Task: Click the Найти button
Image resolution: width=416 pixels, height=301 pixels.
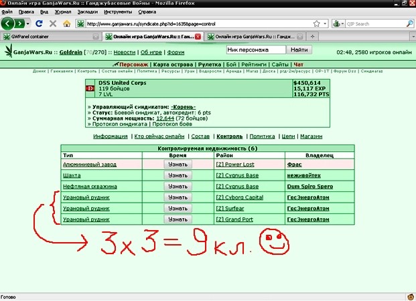Action: point(299,49)
